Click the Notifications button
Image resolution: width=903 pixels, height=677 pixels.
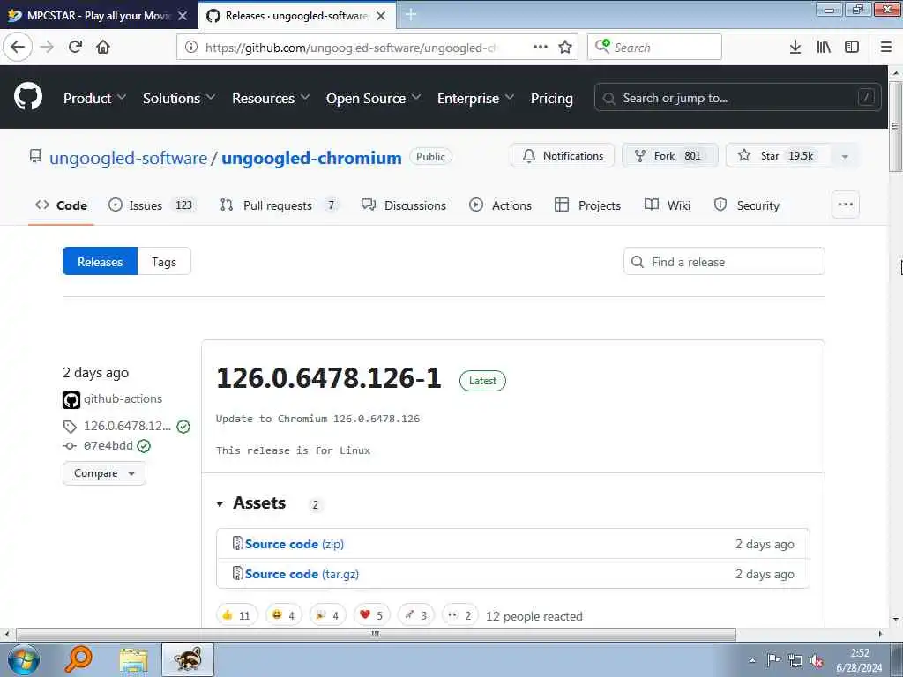pos(563,155)
